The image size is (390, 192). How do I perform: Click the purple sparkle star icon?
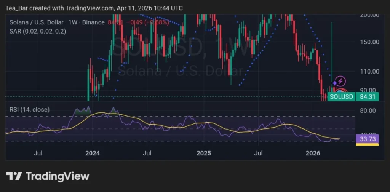pos(334,83)
